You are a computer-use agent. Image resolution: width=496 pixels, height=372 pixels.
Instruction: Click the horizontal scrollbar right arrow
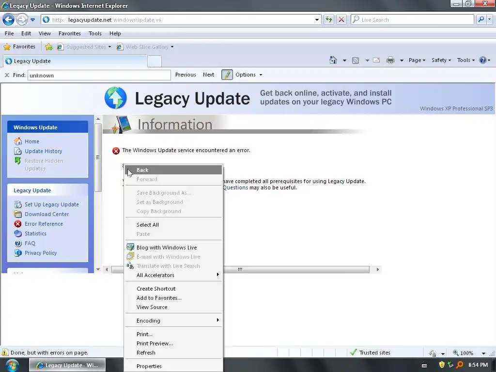pyautogui.click(x=377, y=269)
